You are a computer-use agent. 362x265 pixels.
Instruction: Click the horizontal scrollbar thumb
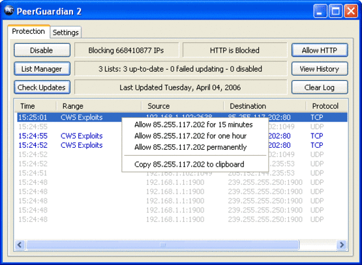(163, 245)
